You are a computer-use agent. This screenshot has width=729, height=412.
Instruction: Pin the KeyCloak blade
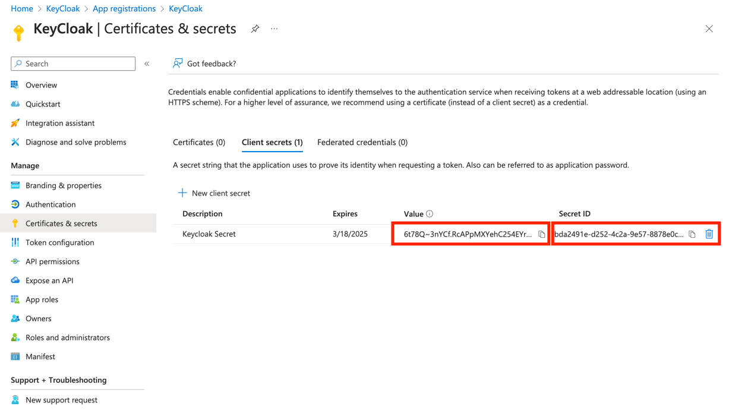pos(255,29)
